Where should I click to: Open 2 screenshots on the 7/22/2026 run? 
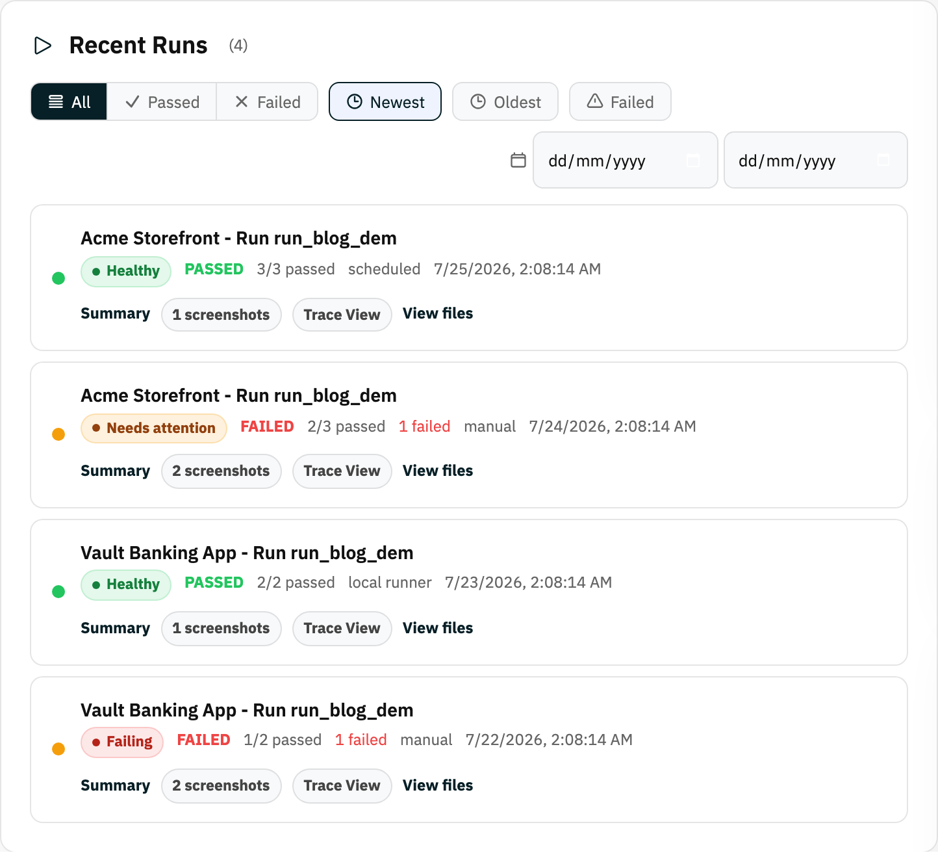[221, 786]
